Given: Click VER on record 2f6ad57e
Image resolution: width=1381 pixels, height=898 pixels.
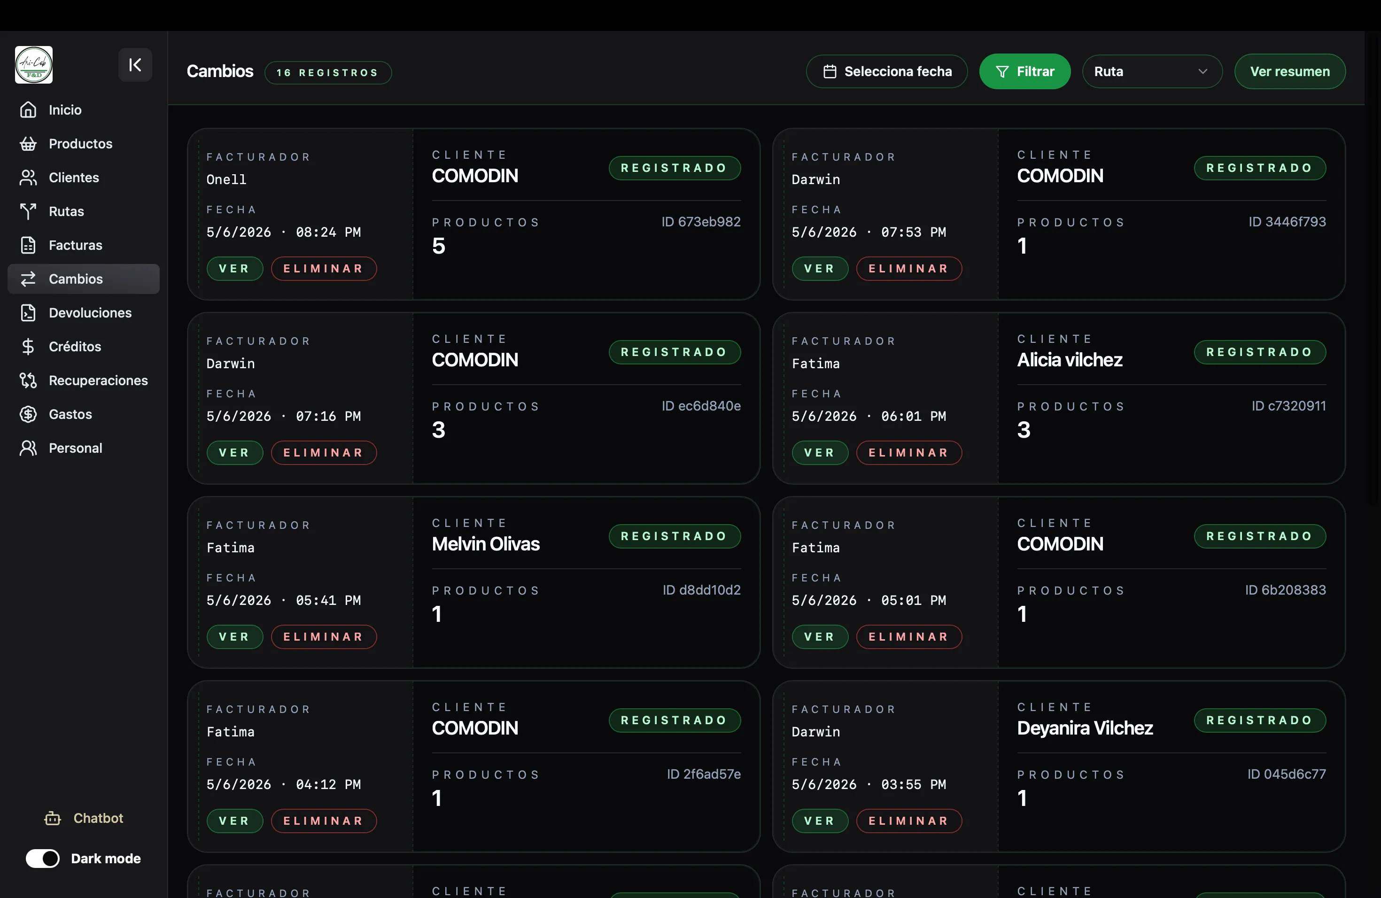Looking at the screenshot, I should pyautogui.click(x=234, y=821).
